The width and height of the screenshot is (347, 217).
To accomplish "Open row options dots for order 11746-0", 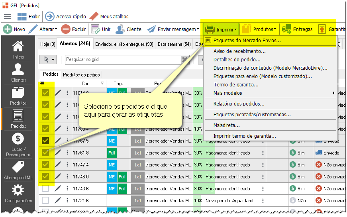I will coord(67,176).
